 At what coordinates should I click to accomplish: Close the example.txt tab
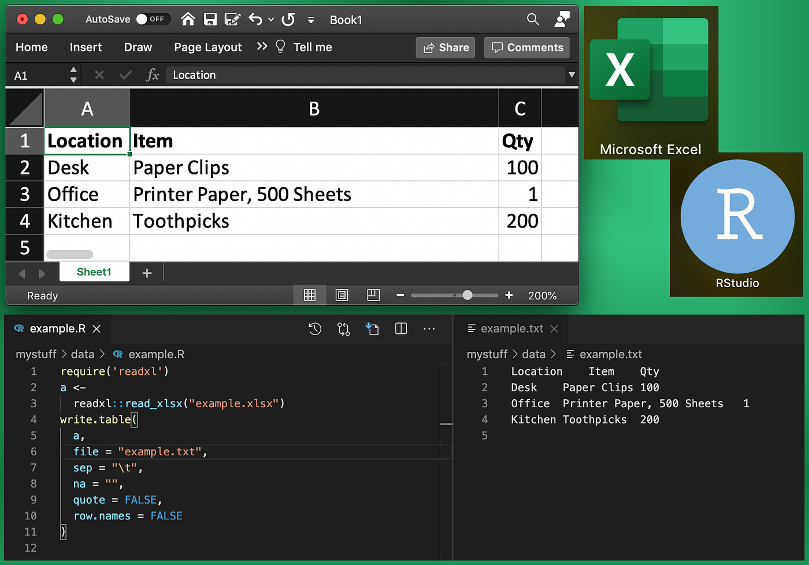554,329
